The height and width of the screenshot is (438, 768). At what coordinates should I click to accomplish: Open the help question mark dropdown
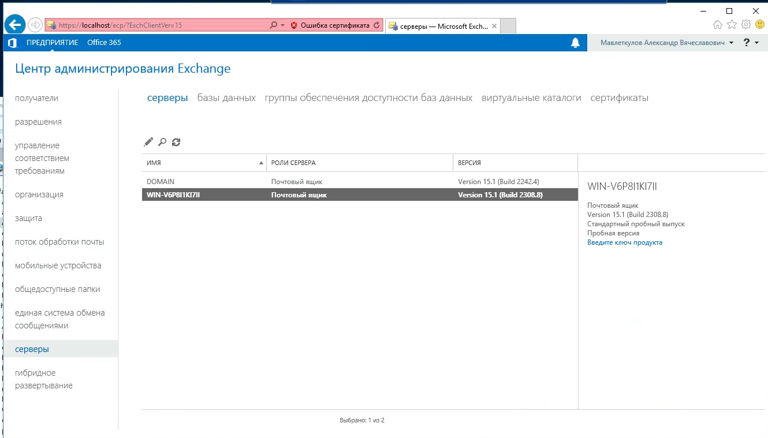pyautogui.click(x=751, y=43)
